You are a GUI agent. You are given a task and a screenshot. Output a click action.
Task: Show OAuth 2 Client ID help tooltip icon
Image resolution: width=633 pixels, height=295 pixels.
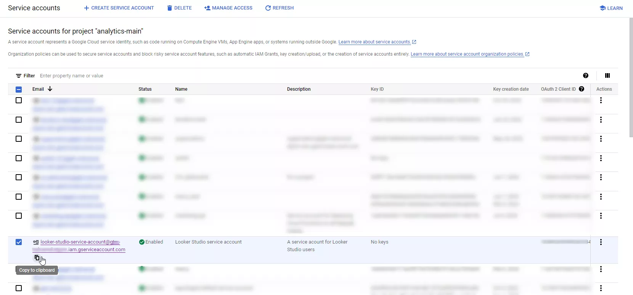tap(582, 89)
